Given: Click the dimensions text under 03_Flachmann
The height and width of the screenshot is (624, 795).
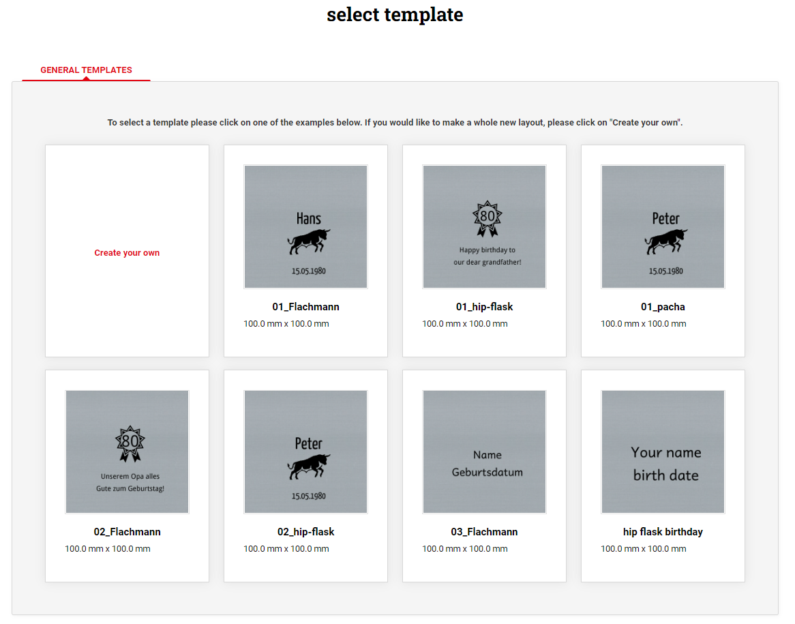Looking at the screenshot, I should 464,549.
